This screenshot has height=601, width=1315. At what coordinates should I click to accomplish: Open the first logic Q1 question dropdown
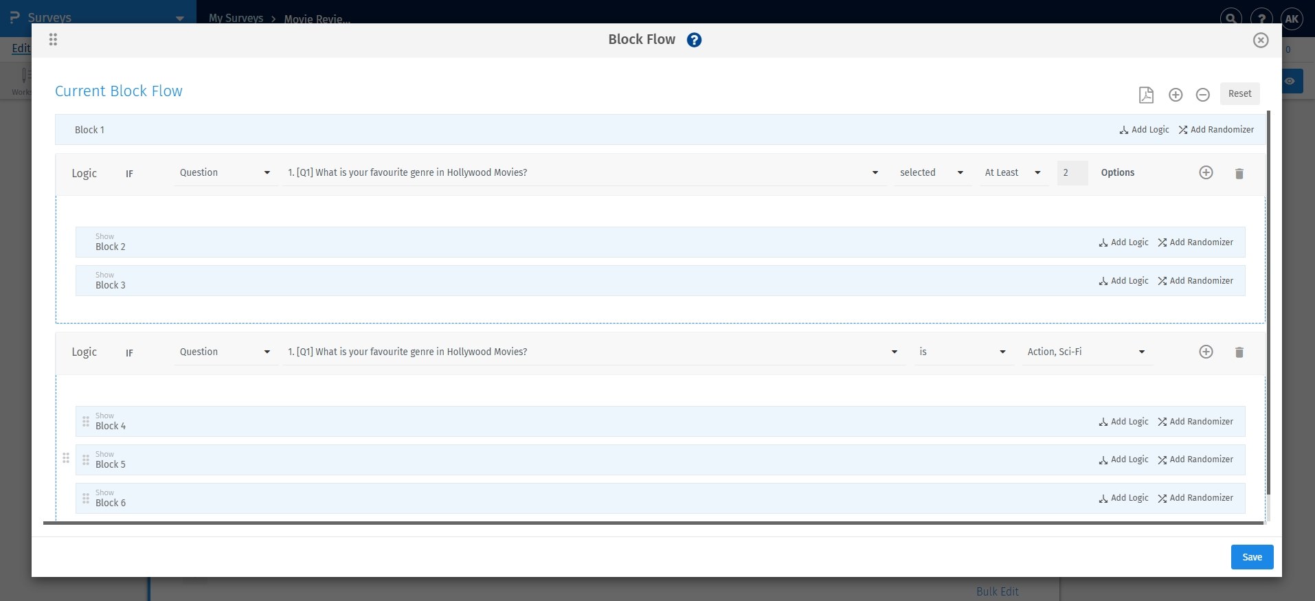[x=583, y=173]
